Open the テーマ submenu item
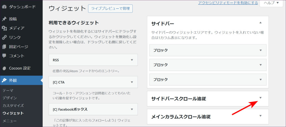The width and height of the screenshot is (286, 127). (x=8, y=90)
